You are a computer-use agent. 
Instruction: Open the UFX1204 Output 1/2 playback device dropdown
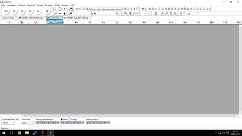(x=79, y=18)
